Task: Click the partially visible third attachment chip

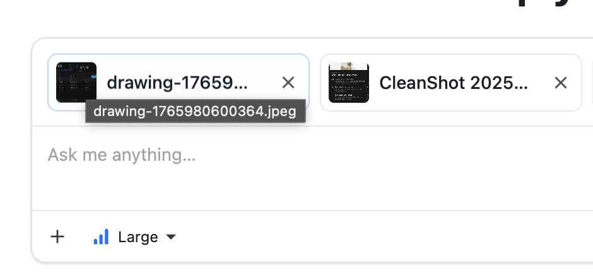Action: pyautogui.click(x=591, y=83)
